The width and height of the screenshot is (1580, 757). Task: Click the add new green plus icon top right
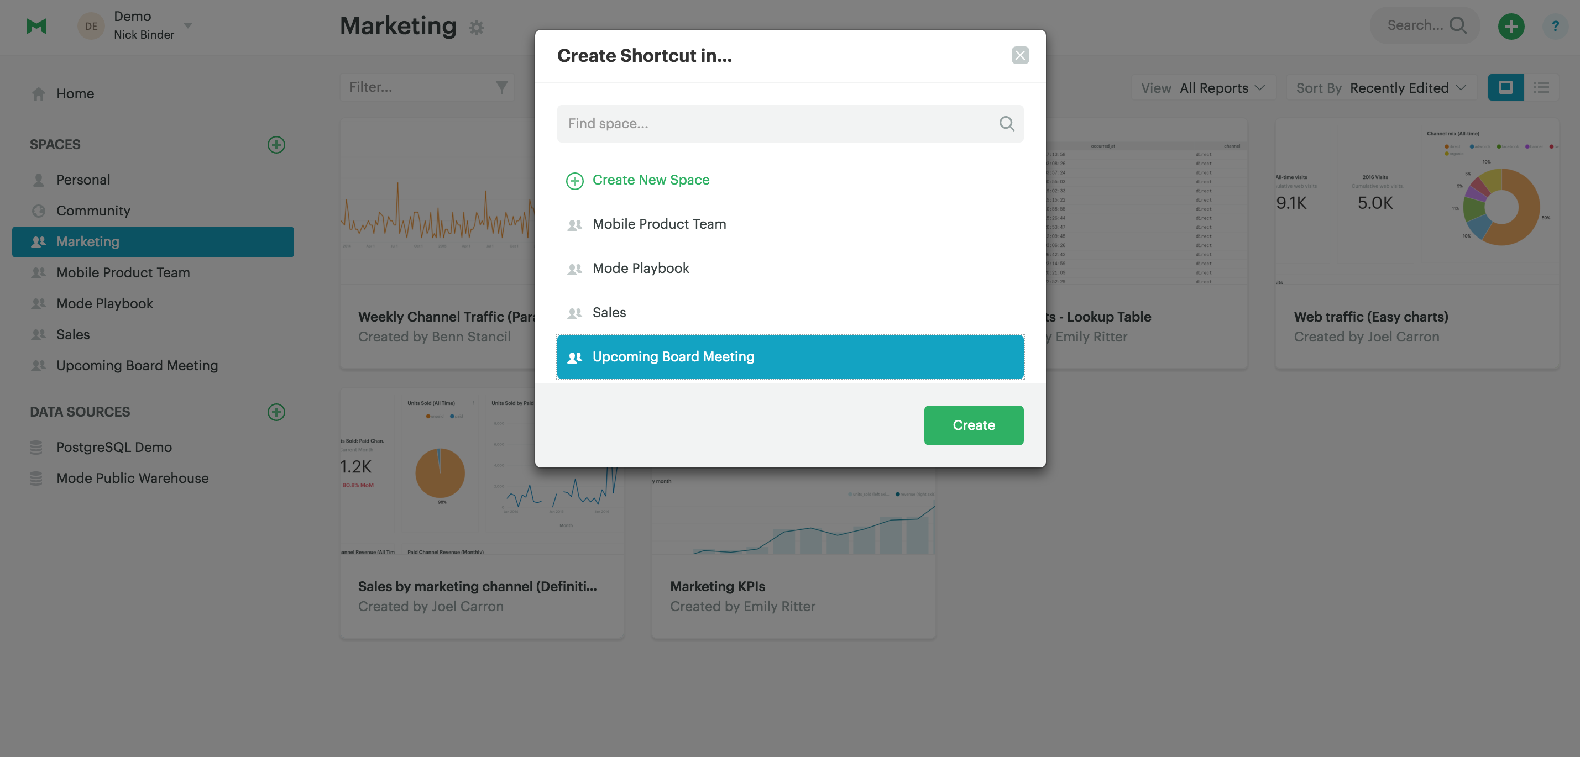(x=1511, y=26)
